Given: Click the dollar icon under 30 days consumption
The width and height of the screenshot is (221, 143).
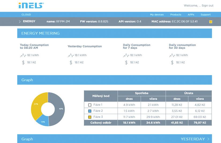Looking at the screenshot, I should (x=172, y=63).
